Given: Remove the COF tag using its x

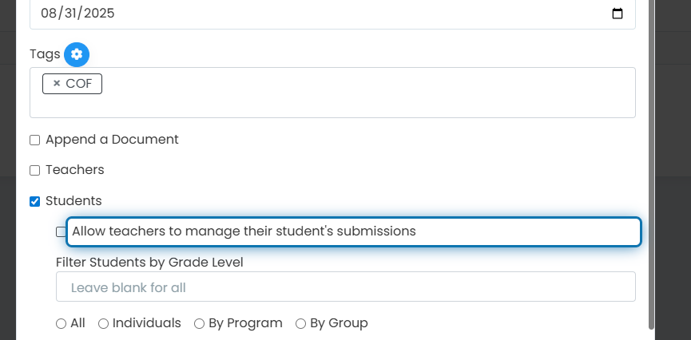Looking at the screenshot, I should pos(57,83).
